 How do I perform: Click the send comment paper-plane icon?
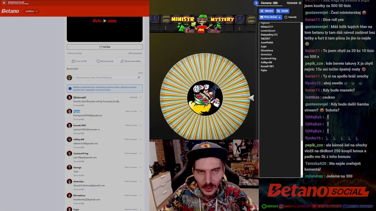[139, 77]
